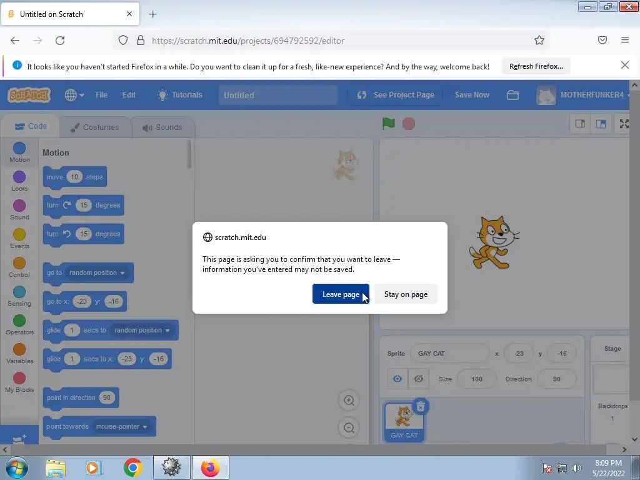Switch to large stage layout

601,124
